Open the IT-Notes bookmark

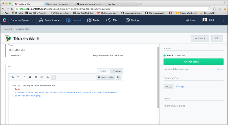coord(17,13)
